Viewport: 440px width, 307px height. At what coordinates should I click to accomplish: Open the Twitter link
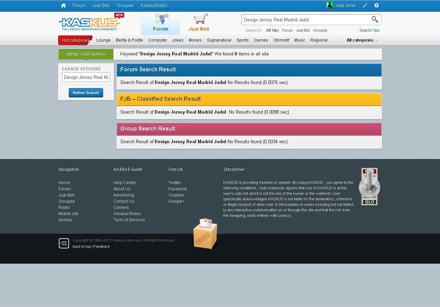[x=175, y=183]
